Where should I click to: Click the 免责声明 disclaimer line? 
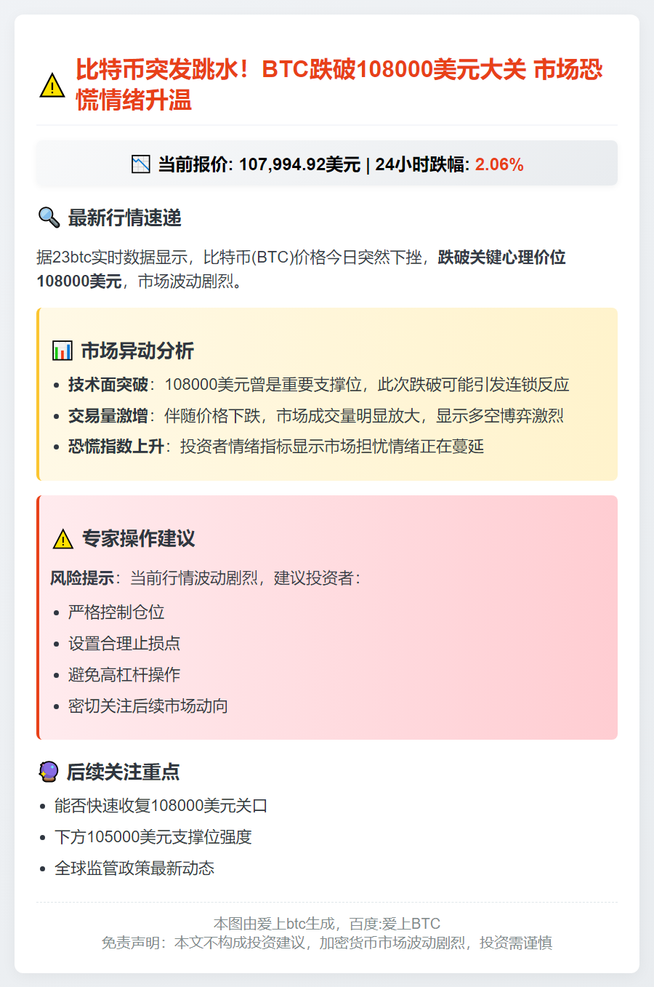[x=327, y=943]
